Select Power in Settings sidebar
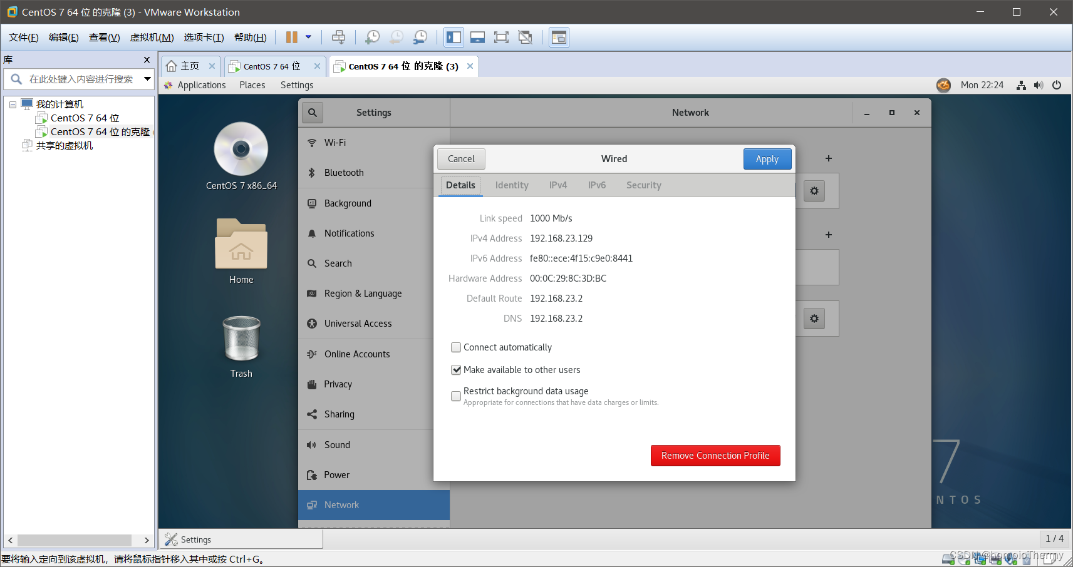The width and height of the screenshot is (1073, 567). [x=374, y=475]
